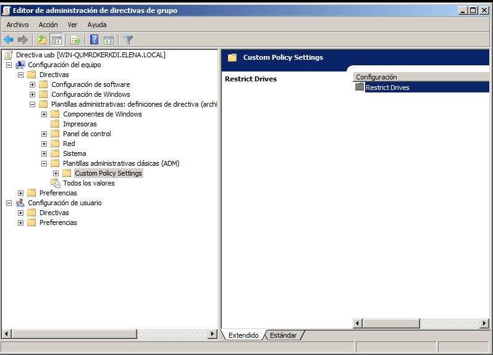Click the Filter funnel icon
Image resolution: width=493 pixels, height=355 pixels.
pos(129,40)
